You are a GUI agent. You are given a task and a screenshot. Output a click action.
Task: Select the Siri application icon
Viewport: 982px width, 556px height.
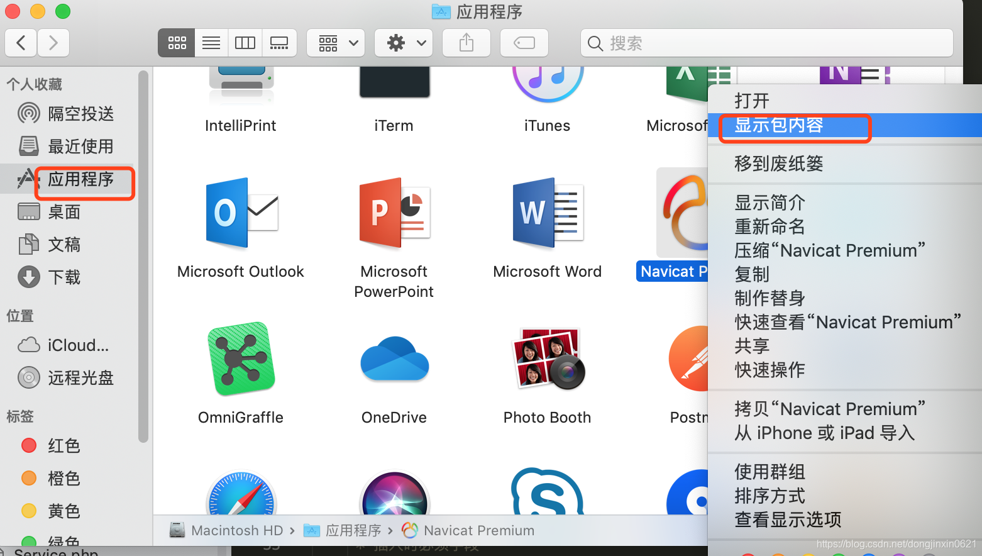click(394, 492)
